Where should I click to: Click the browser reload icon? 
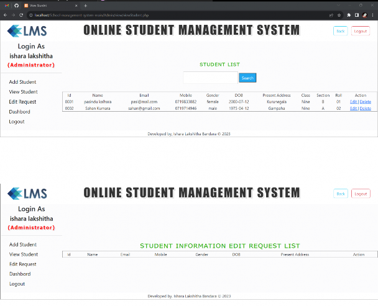pos(22,14)
